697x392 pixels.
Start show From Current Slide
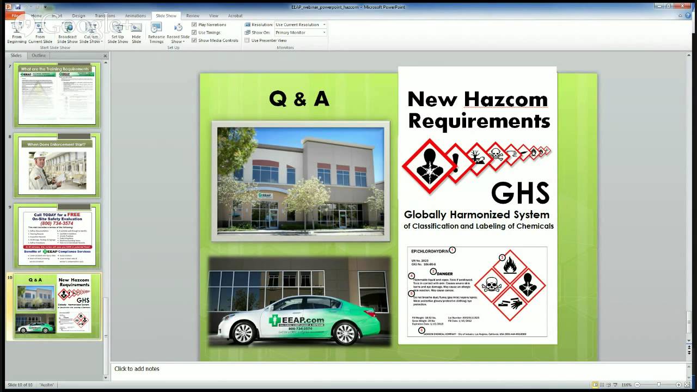pos(40,33)
